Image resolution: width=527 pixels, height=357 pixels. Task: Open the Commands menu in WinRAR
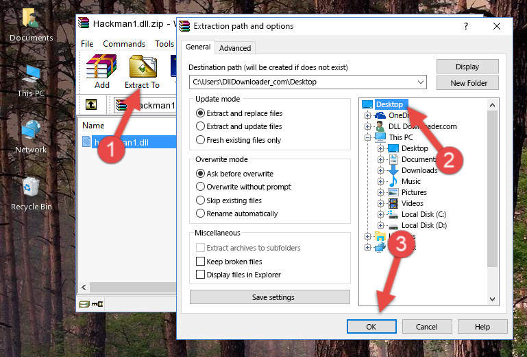click(x=124, y=44)
